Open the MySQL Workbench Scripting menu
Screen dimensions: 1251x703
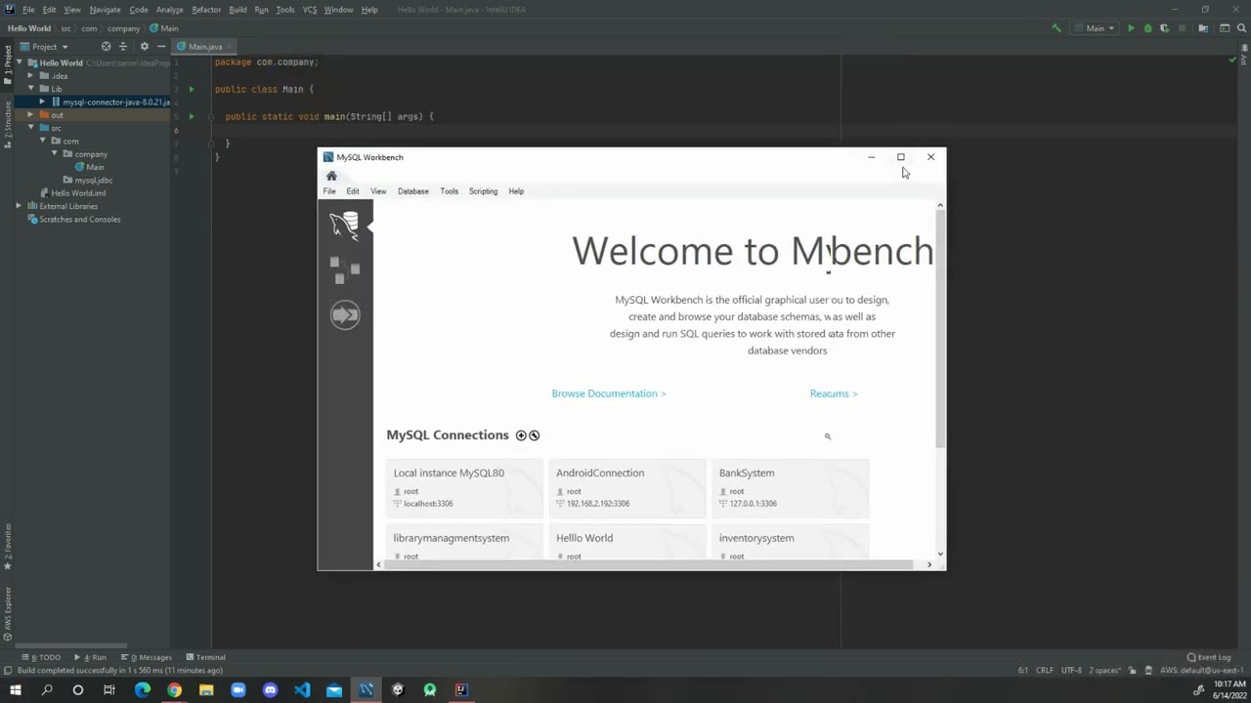483,191
